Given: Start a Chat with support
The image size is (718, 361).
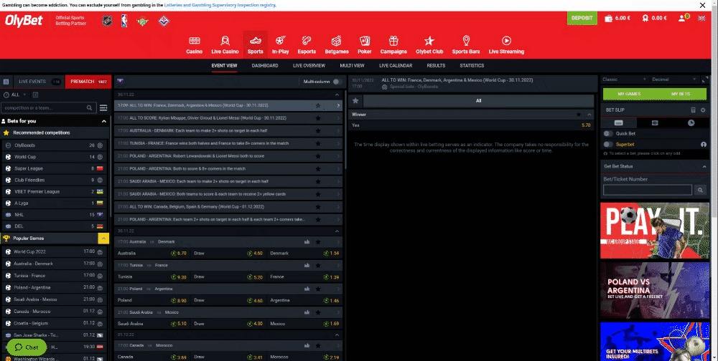Looking at the screenshot, I should pos(27,347).
